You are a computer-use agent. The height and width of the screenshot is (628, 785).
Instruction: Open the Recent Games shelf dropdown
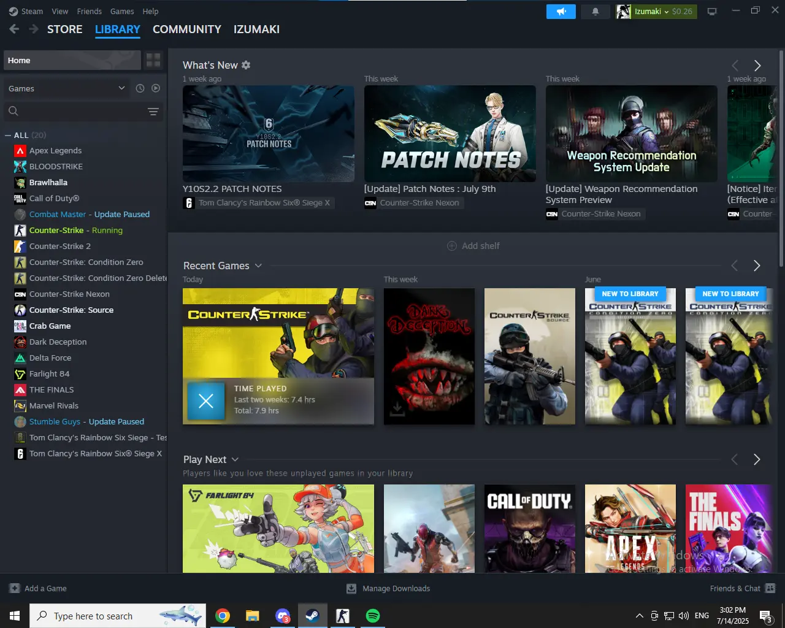pos(258,266)
